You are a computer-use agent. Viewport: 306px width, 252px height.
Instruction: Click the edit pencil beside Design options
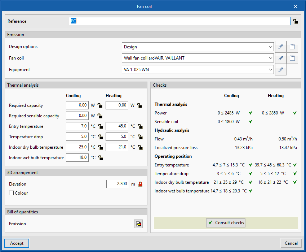[x=280, y=47]
